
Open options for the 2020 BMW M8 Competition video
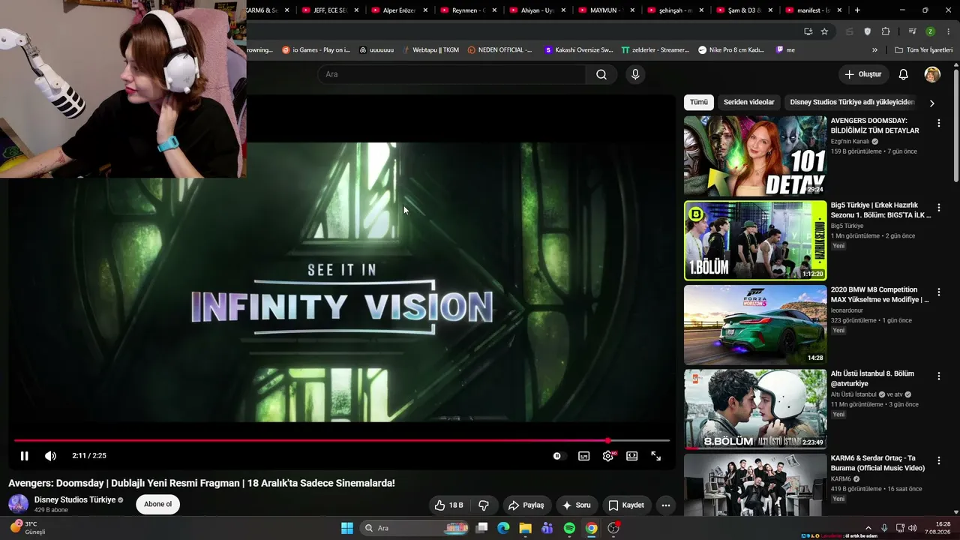pyautogui.click(x=938, y=292)
